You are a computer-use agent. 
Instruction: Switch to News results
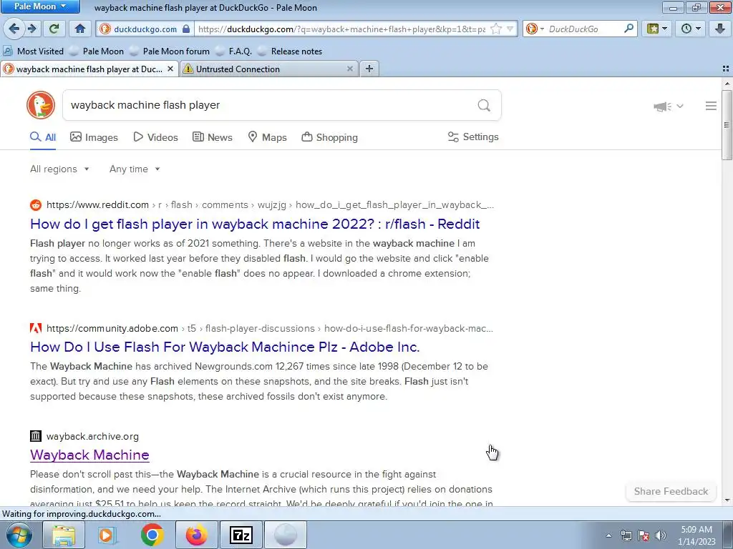point(212,137)
